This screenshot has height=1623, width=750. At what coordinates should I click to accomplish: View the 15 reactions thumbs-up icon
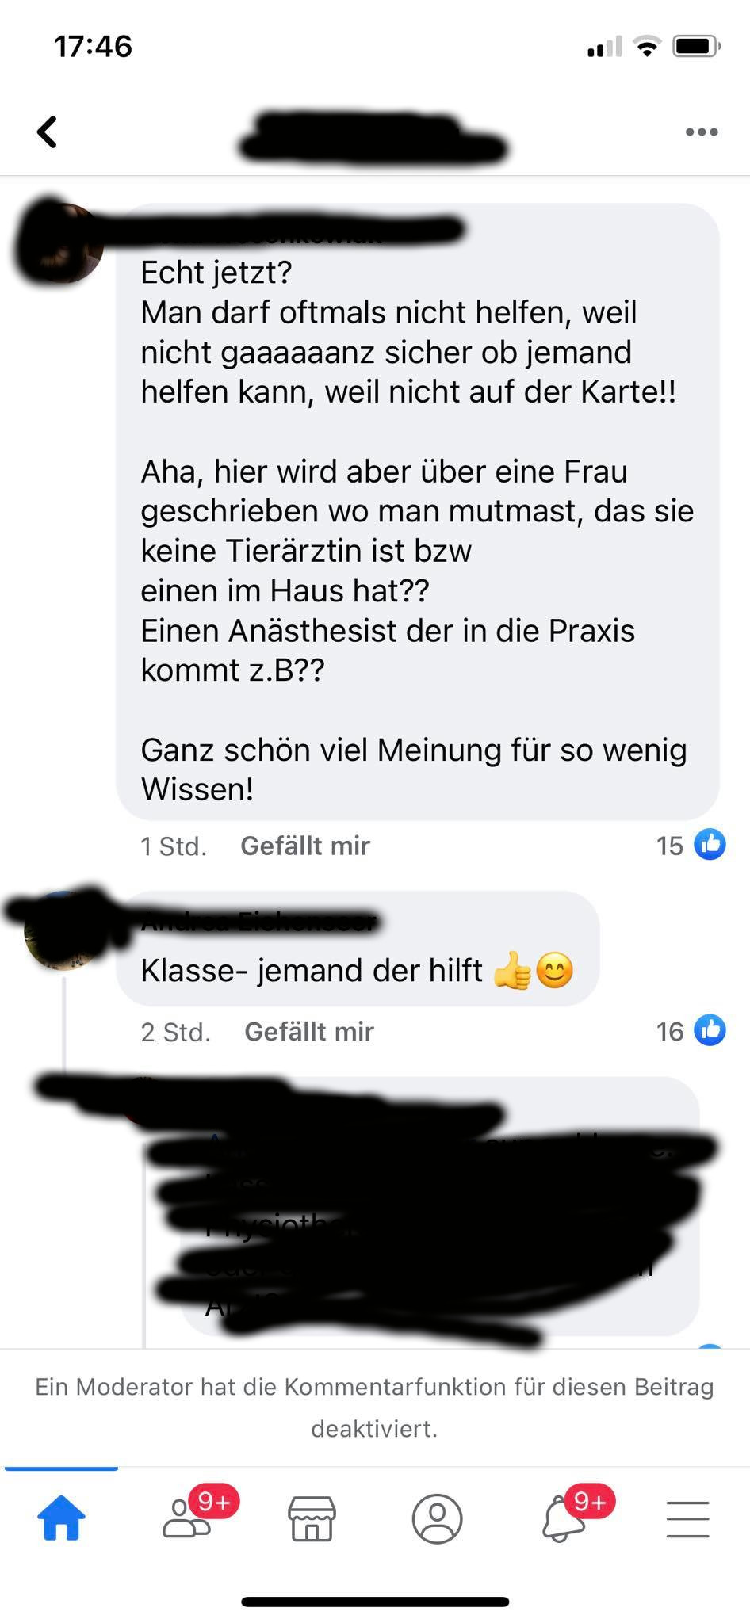(710, 845)
